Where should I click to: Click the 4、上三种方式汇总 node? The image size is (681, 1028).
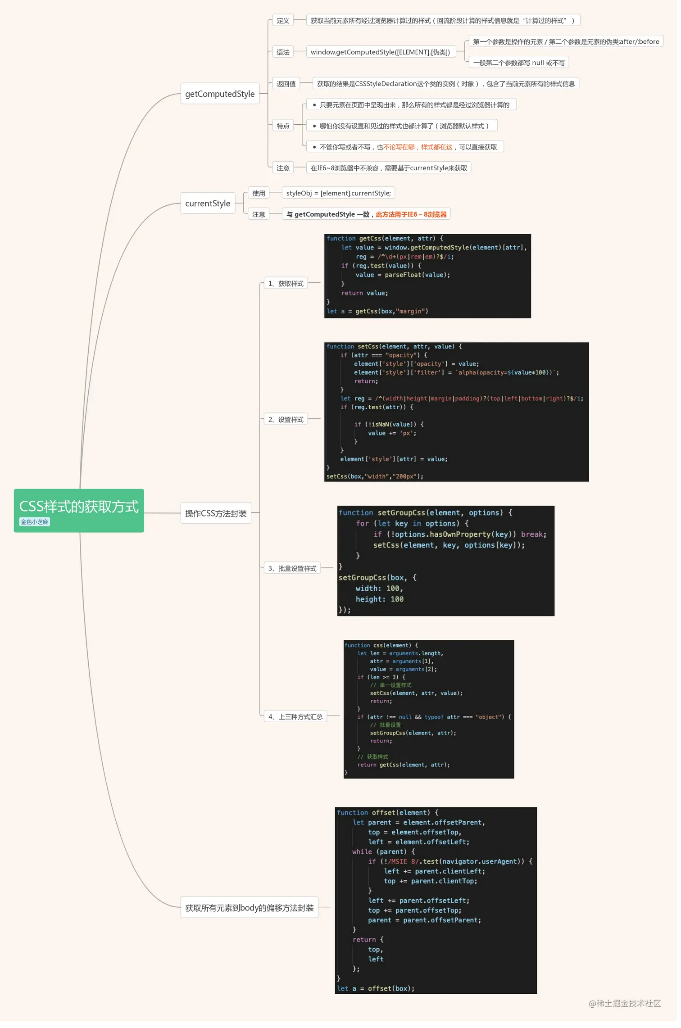[297, 720]
